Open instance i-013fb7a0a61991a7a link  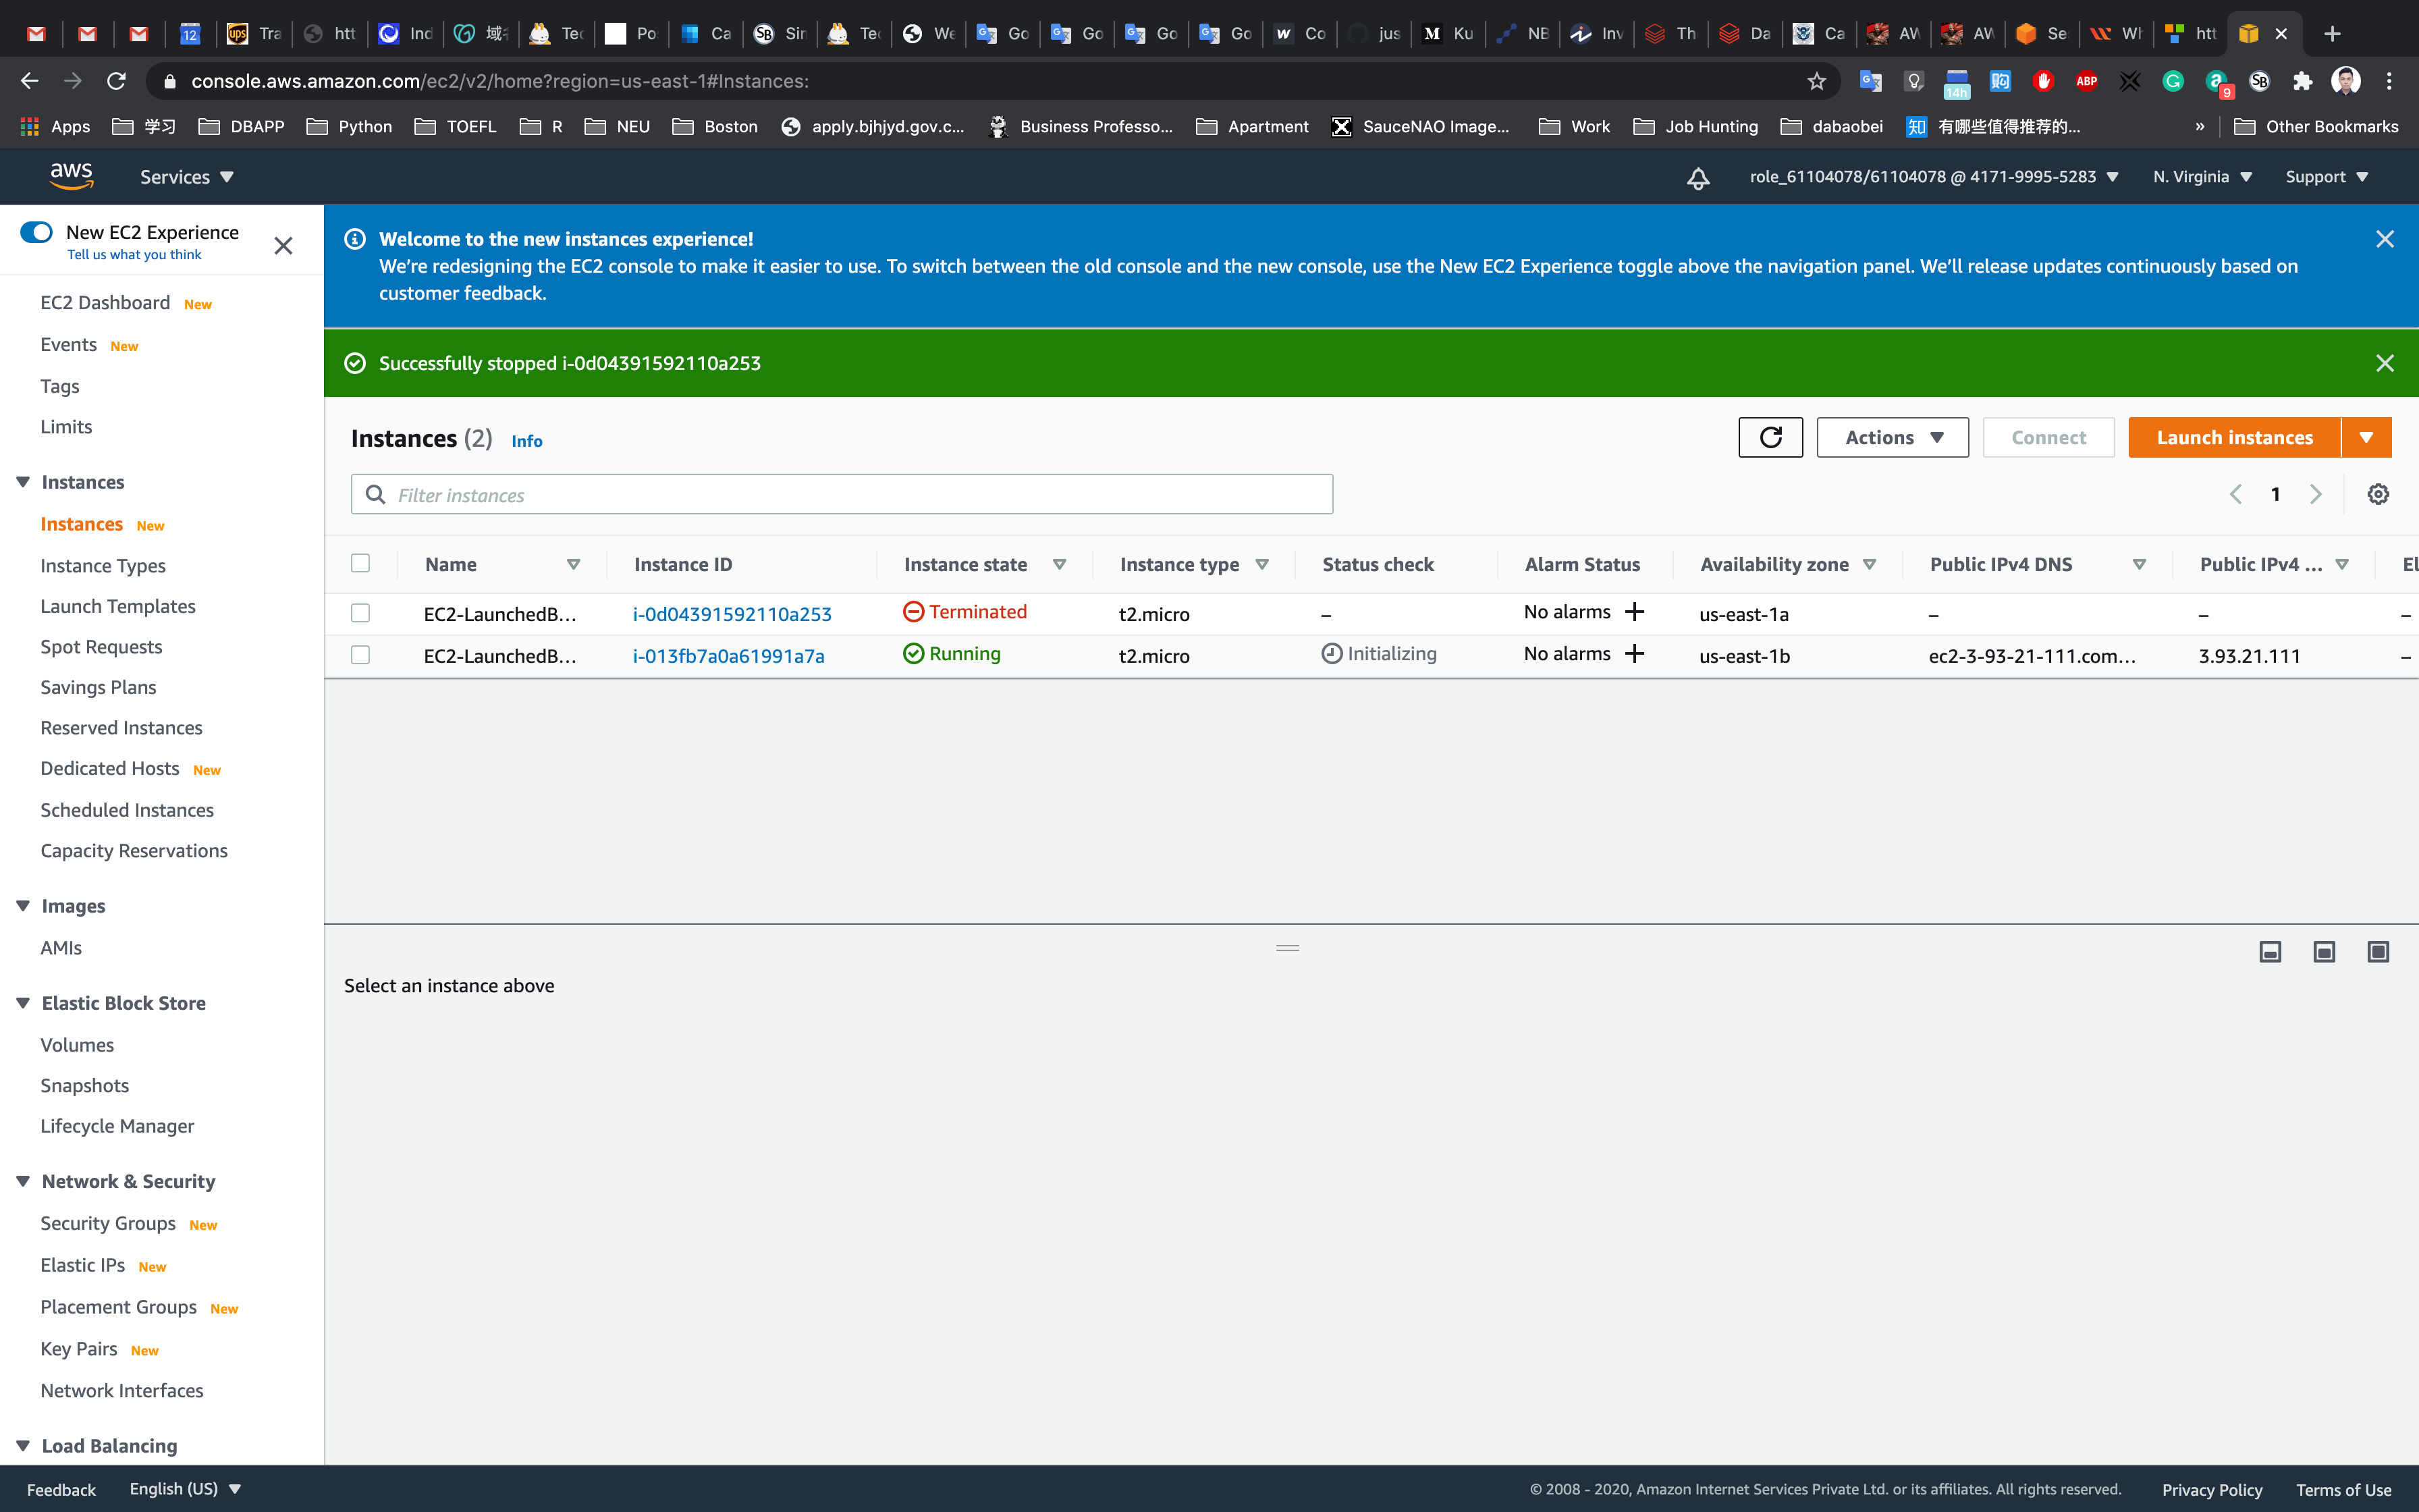729,656
